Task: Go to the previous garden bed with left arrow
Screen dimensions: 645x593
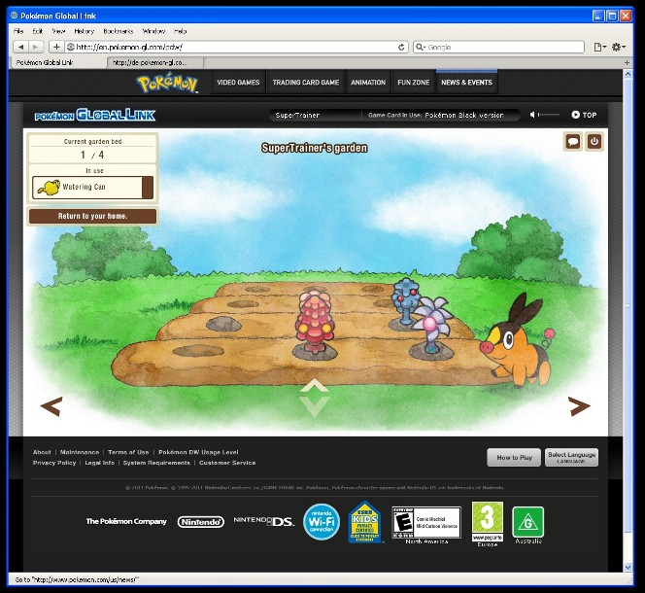Action: pyautogui.click(x=51, y=406)
